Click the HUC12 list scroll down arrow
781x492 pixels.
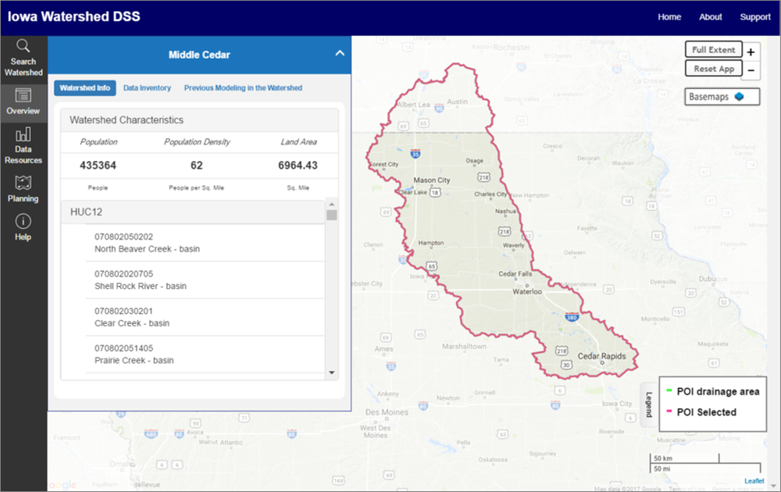(332, 373)
